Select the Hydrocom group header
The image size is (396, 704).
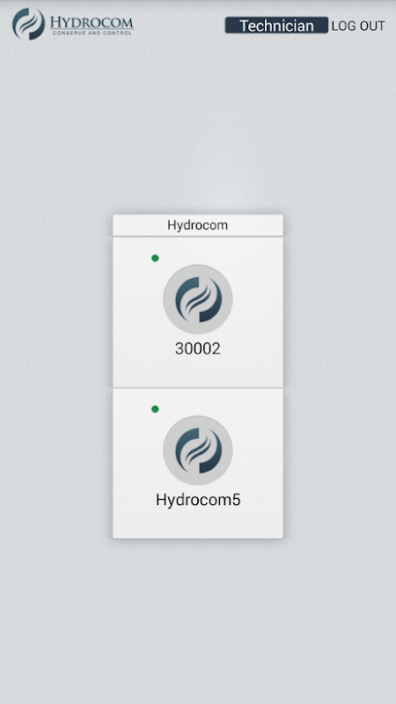(197, 225)
